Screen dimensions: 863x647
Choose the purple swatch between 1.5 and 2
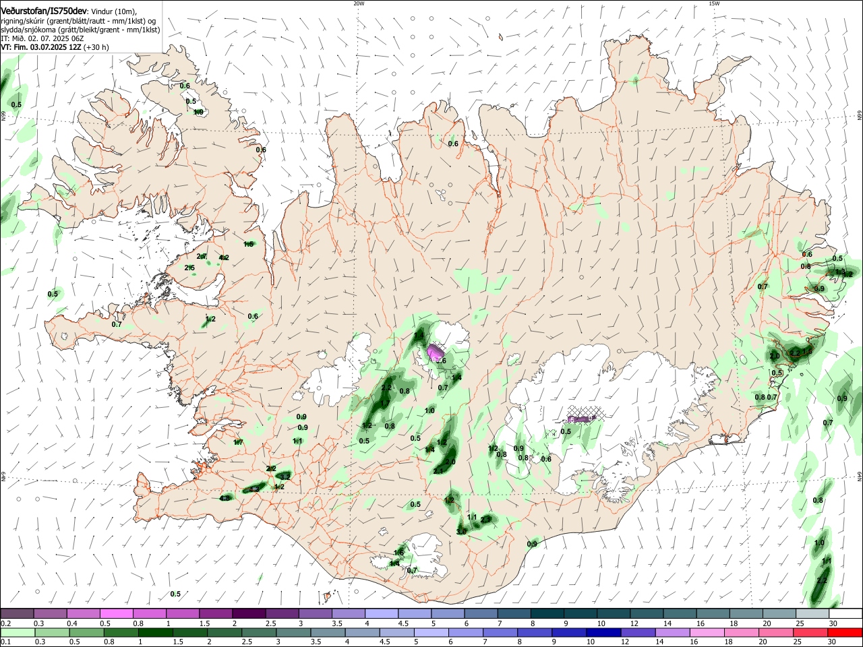[216, 614]
